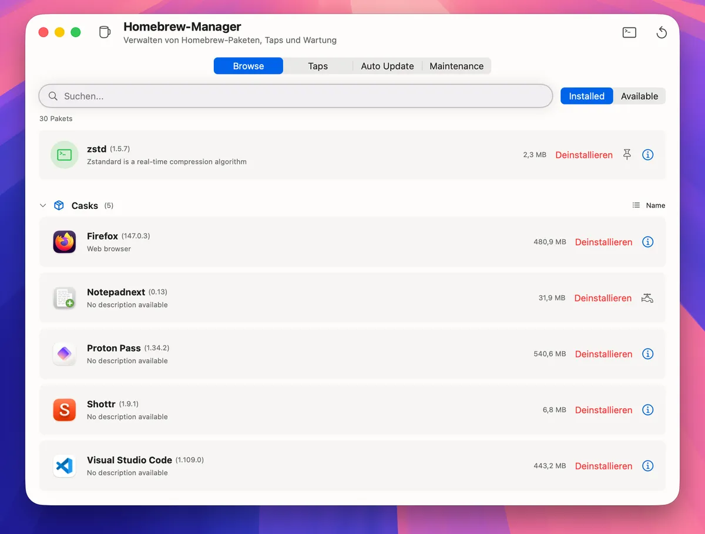Click the Auto Update progress tab area

coord(387,66)
